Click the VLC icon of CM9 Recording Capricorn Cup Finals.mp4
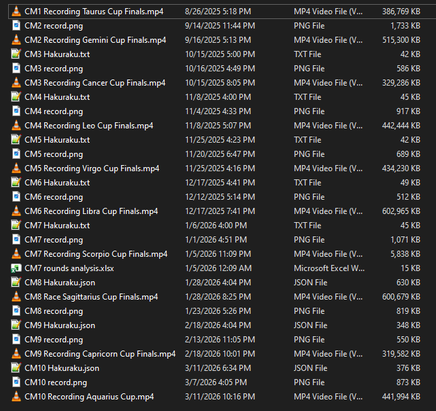 click(x=16, y=353)
